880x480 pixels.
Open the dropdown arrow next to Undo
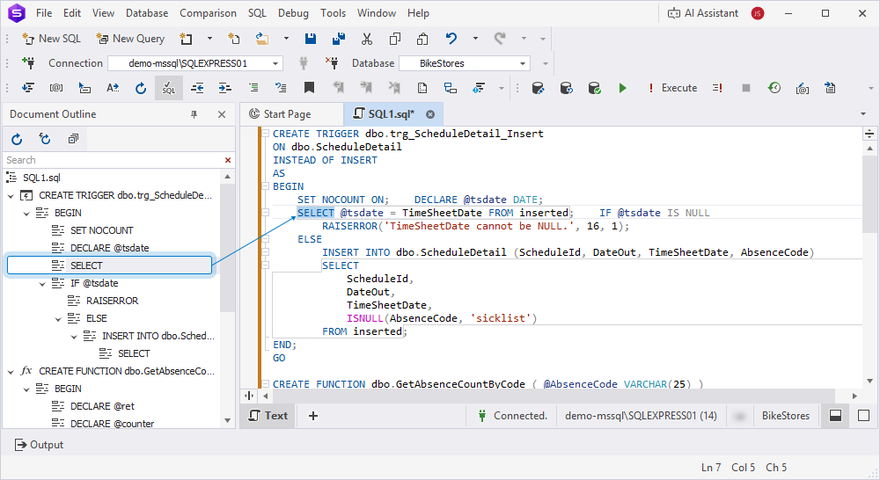point(475,39)
